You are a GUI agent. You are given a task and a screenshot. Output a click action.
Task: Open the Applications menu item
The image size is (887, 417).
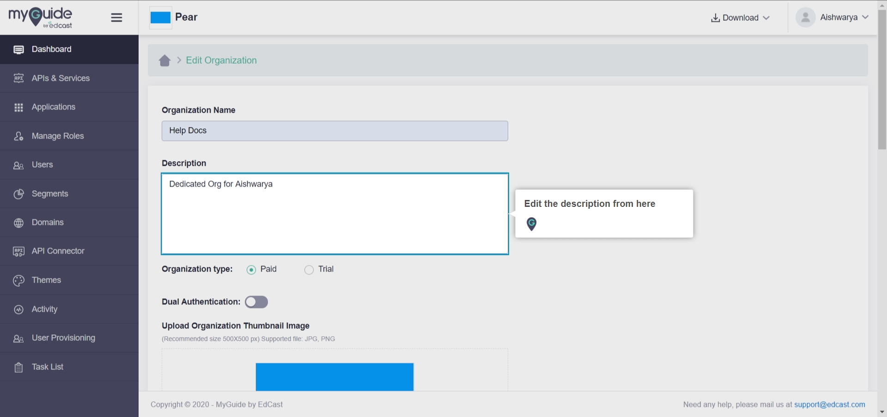click(69, 107)
